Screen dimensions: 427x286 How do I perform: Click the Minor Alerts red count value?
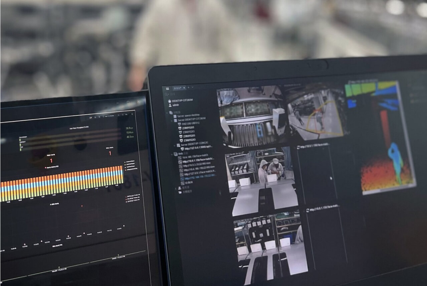pyautogui.click(x=110, y=153)
